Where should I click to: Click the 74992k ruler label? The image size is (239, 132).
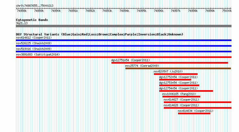90,11
